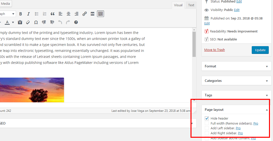273x141 pixels.
Task: Increase indent of paragraph
Action: coord(52,22)
